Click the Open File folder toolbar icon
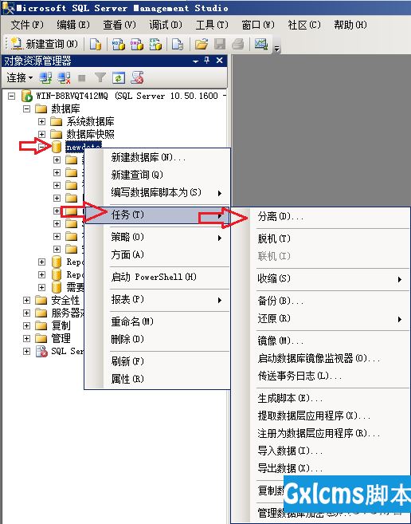The width and height of the screenshot is (411, 524). [202, 44]
